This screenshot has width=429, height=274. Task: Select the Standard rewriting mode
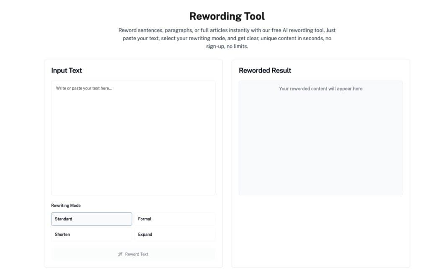point(91,219)
